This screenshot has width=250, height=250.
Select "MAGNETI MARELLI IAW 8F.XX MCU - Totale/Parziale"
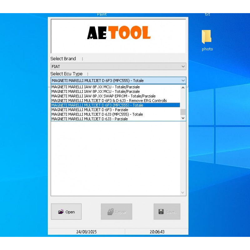pos(96,87)
